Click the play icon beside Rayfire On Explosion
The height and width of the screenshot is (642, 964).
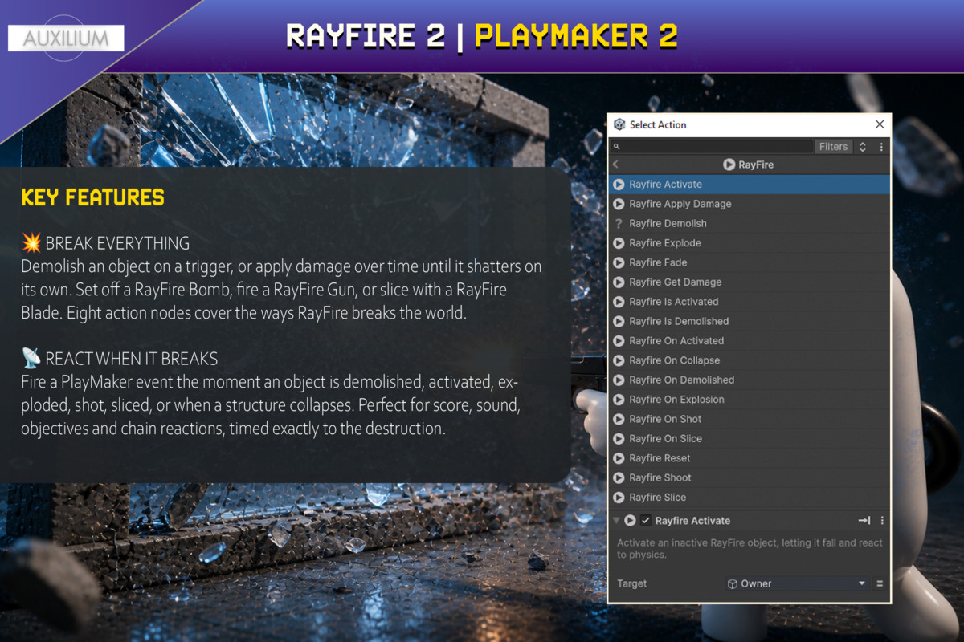619,400
